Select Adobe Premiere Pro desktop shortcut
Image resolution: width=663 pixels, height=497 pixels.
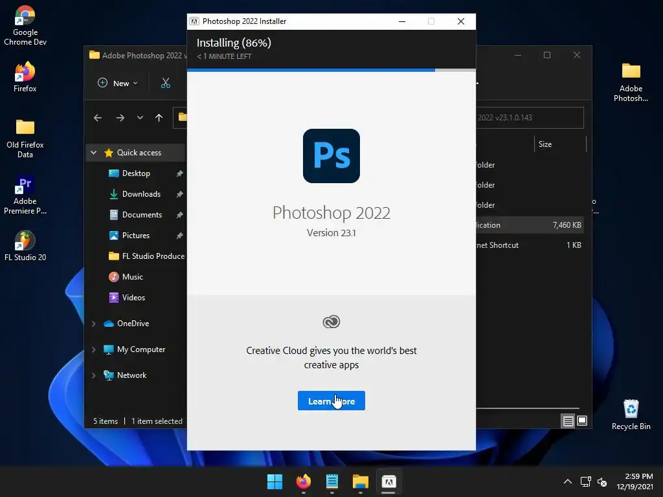pyautogui.click(x=25, y=195)
